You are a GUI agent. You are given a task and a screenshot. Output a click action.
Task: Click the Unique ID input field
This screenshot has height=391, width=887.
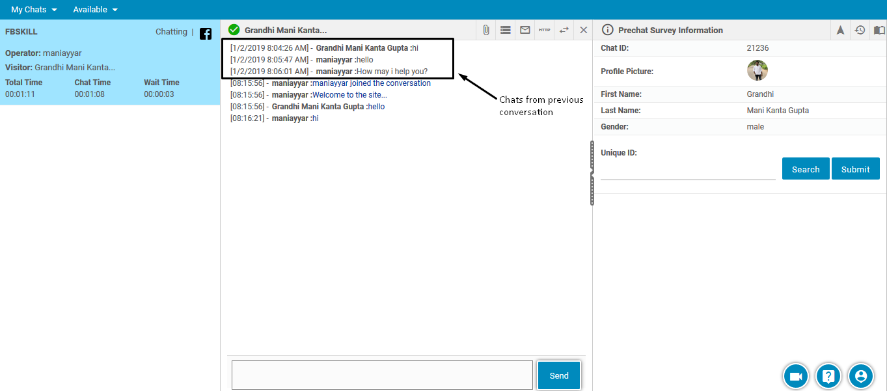[x=688, y=172]
